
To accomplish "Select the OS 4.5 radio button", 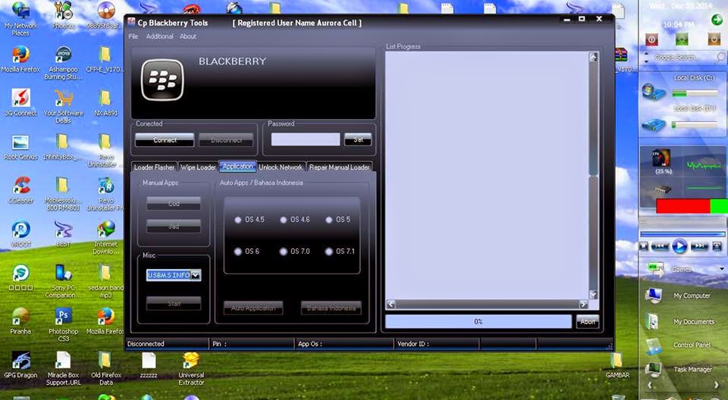I will 237,220.
